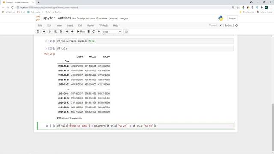This screenshot has height=154, width=274.
Task: Open a new browser tab
Action: (39, 3)
